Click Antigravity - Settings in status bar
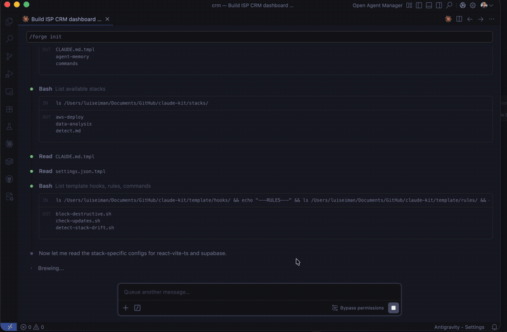 [x=459, y=327]
